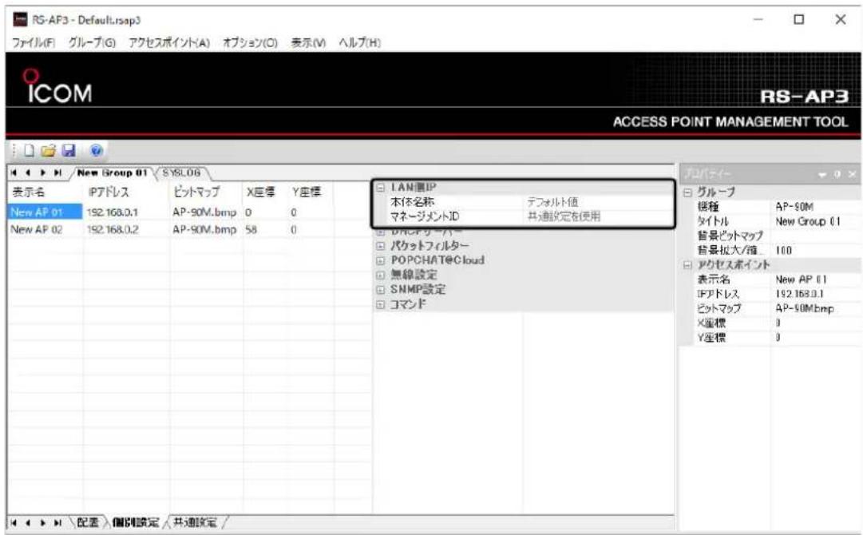
Task: Close the property panel
Action: 852,175
